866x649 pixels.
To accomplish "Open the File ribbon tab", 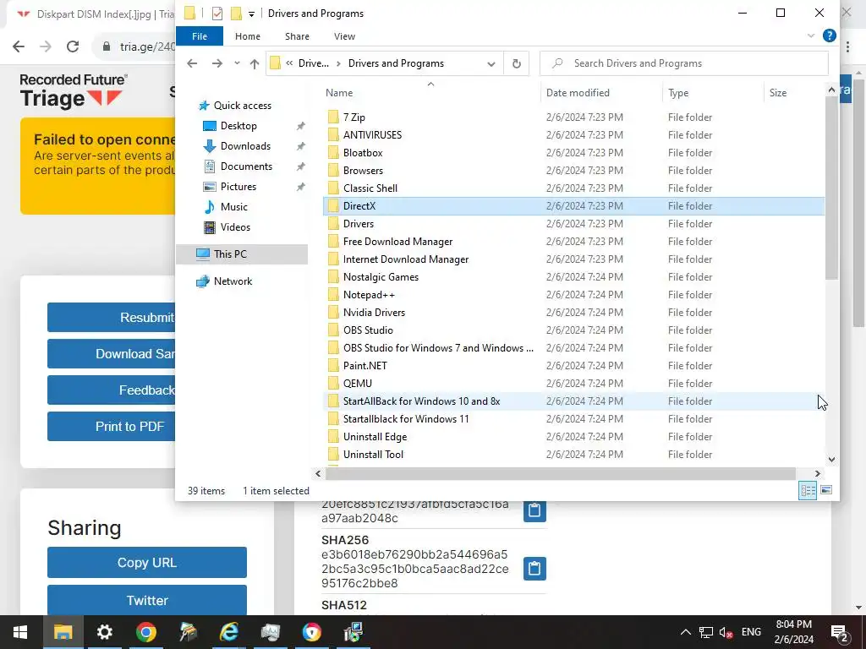I will tap(200, 36).
